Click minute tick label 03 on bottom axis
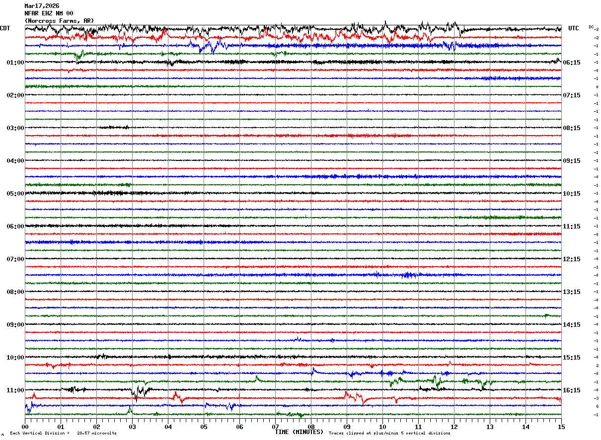Viewport: 601px width, 440px height. 132,427
